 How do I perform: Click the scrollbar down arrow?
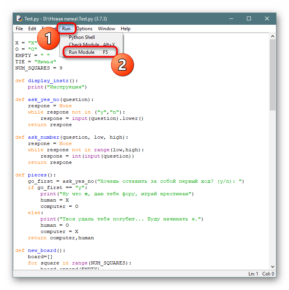click(272, 267)
